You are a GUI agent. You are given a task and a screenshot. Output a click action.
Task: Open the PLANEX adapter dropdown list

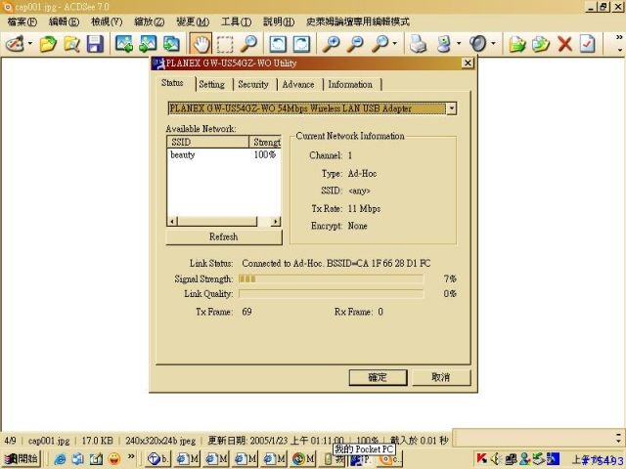click(451, 108)
